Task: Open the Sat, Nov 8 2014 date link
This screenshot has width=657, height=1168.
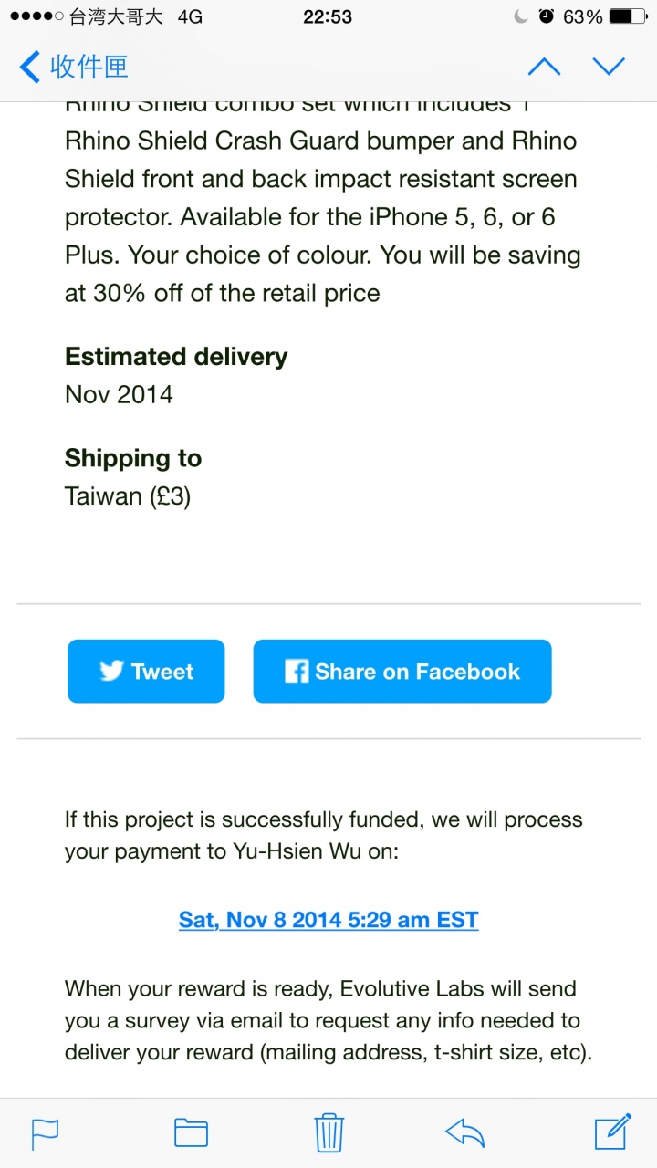Action: tap(328, 920)
